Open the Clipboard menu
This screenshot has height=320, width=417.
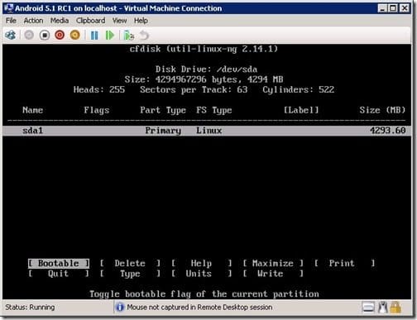pos(90,21)
